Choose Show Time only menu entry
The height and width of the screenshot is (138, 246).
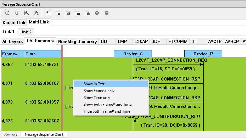[x=111, y=97]
